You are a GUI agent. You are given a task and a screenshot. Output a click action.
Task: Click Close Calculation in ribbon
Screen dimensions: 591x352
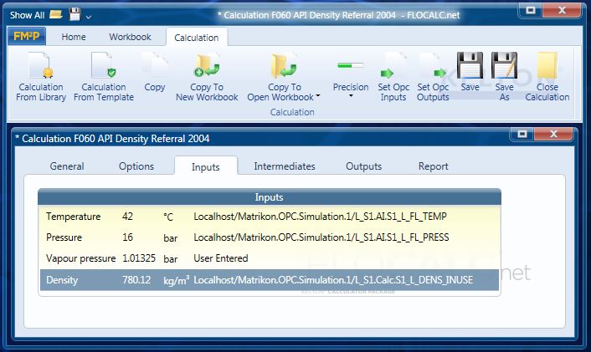tap(547, 77)
